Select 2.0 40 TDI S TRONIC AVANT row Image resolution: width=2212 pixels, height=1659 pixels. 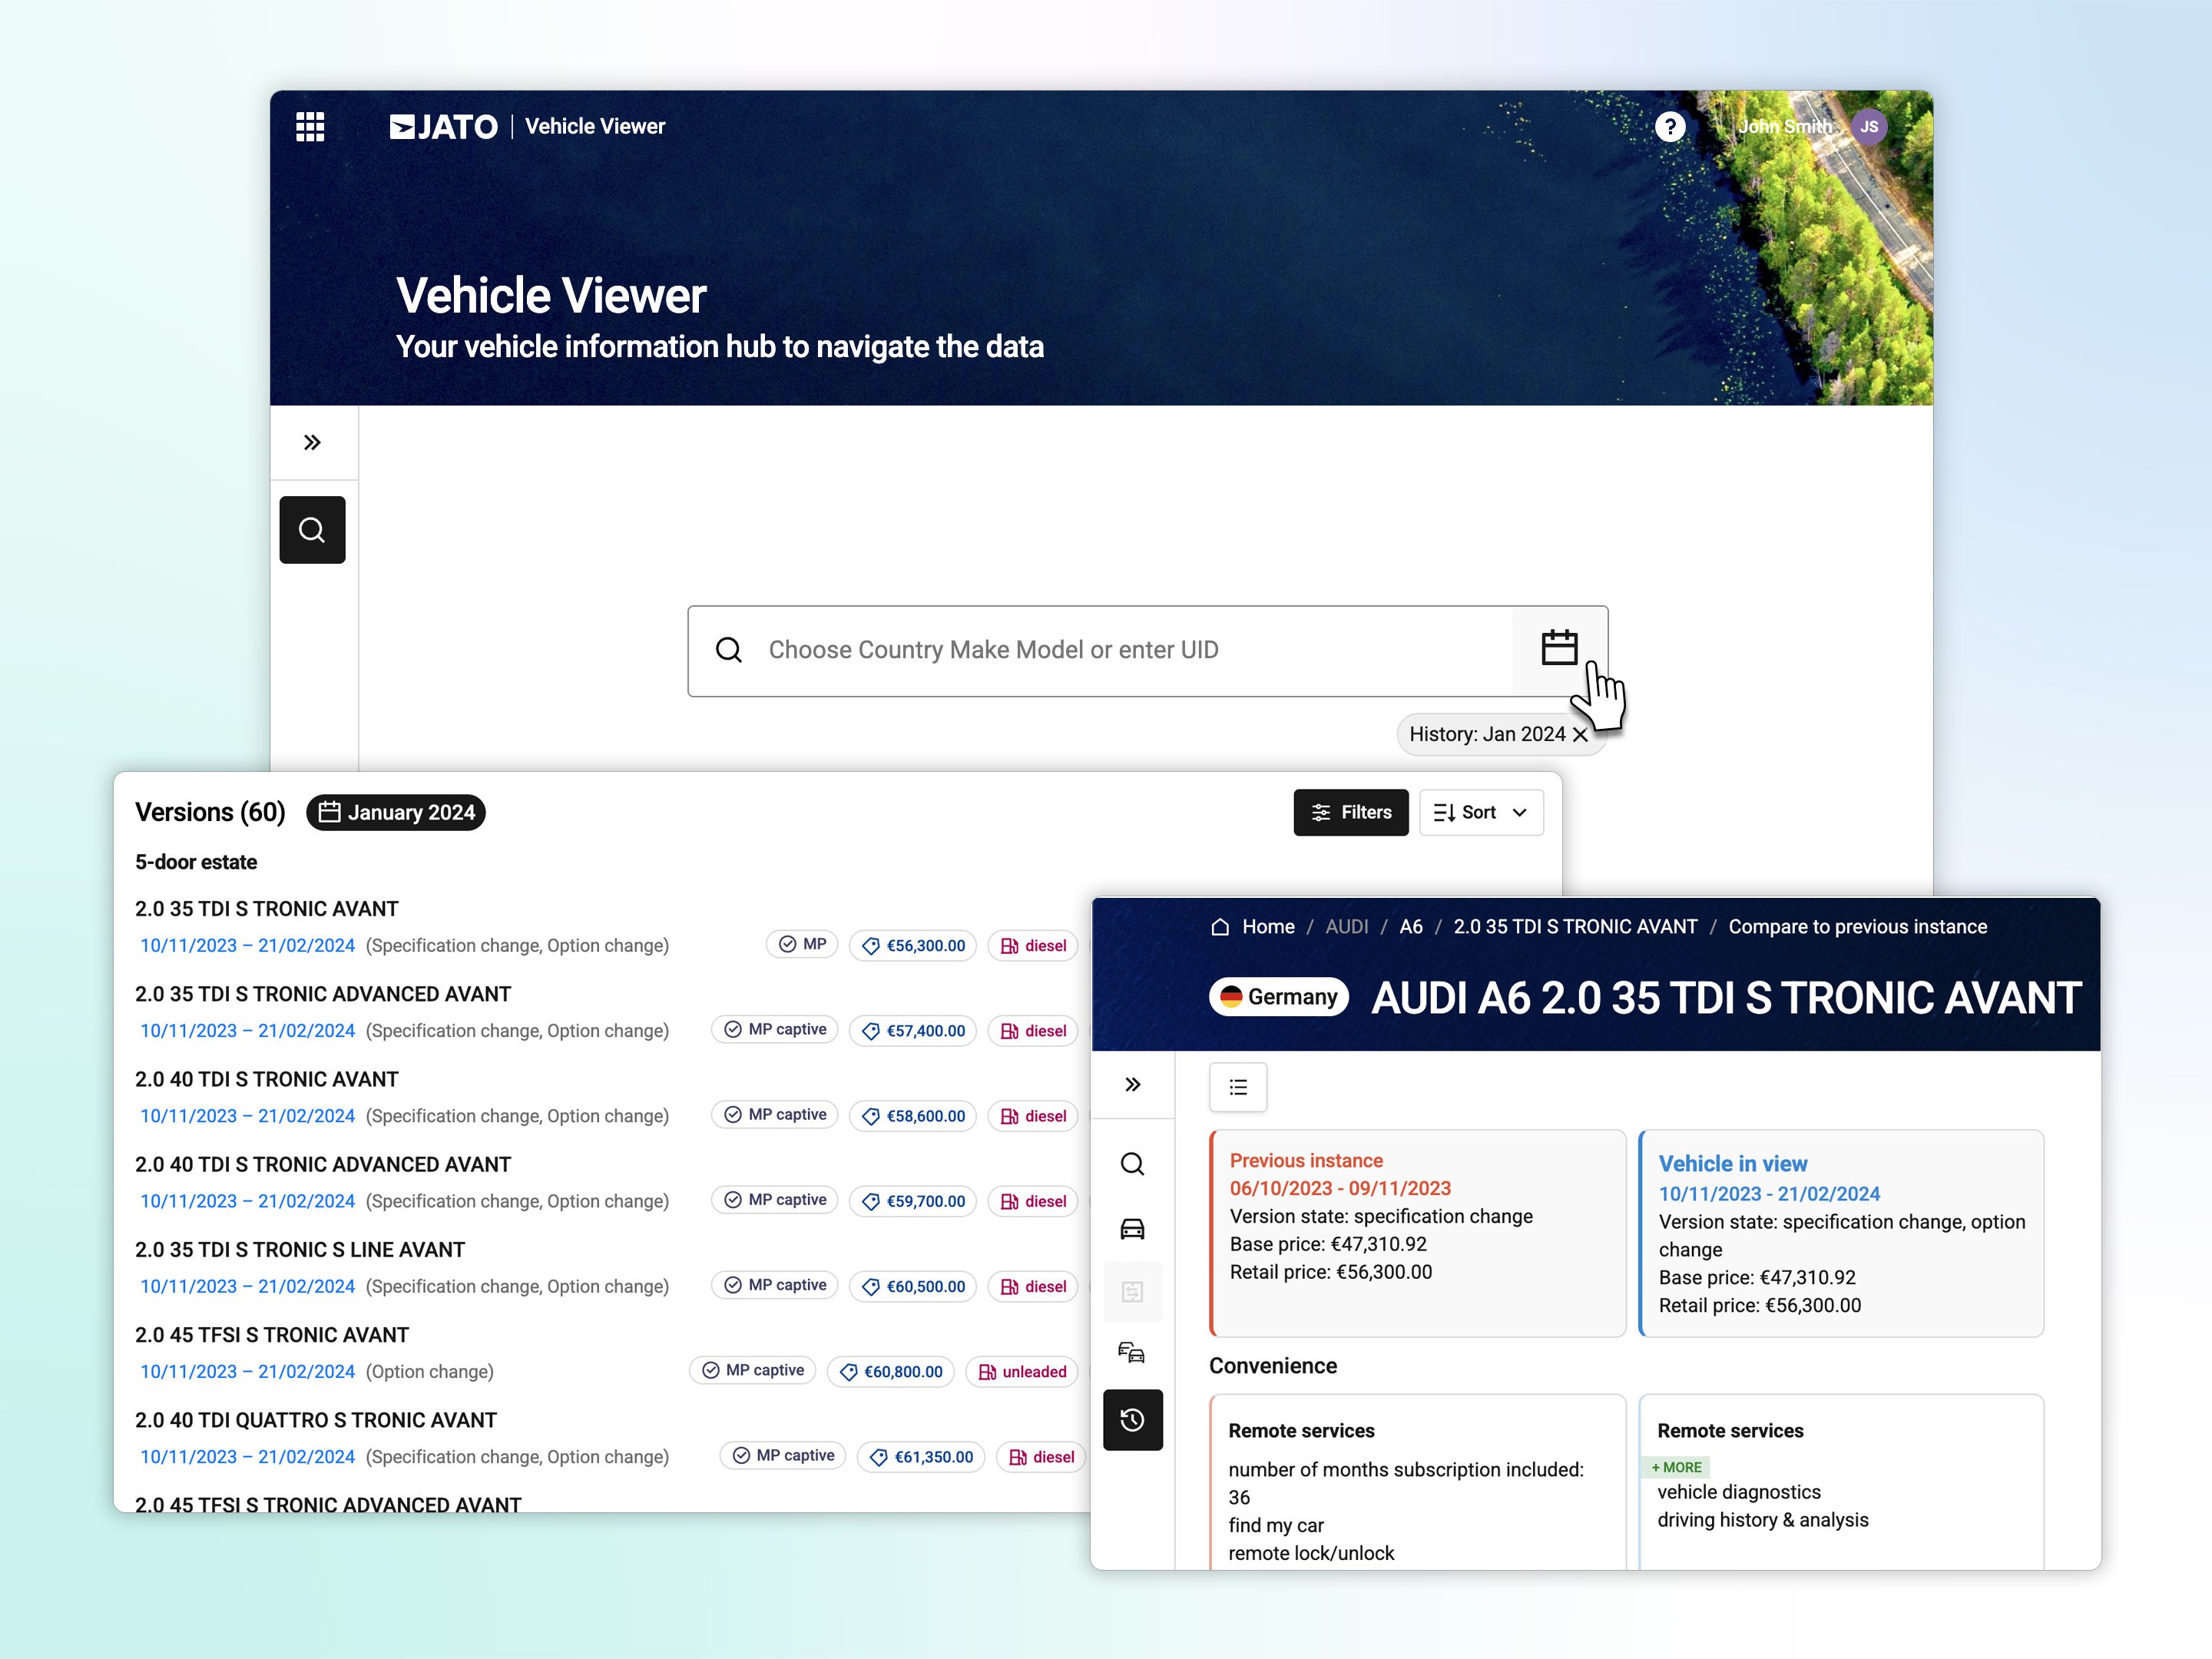click(267, 1080)
